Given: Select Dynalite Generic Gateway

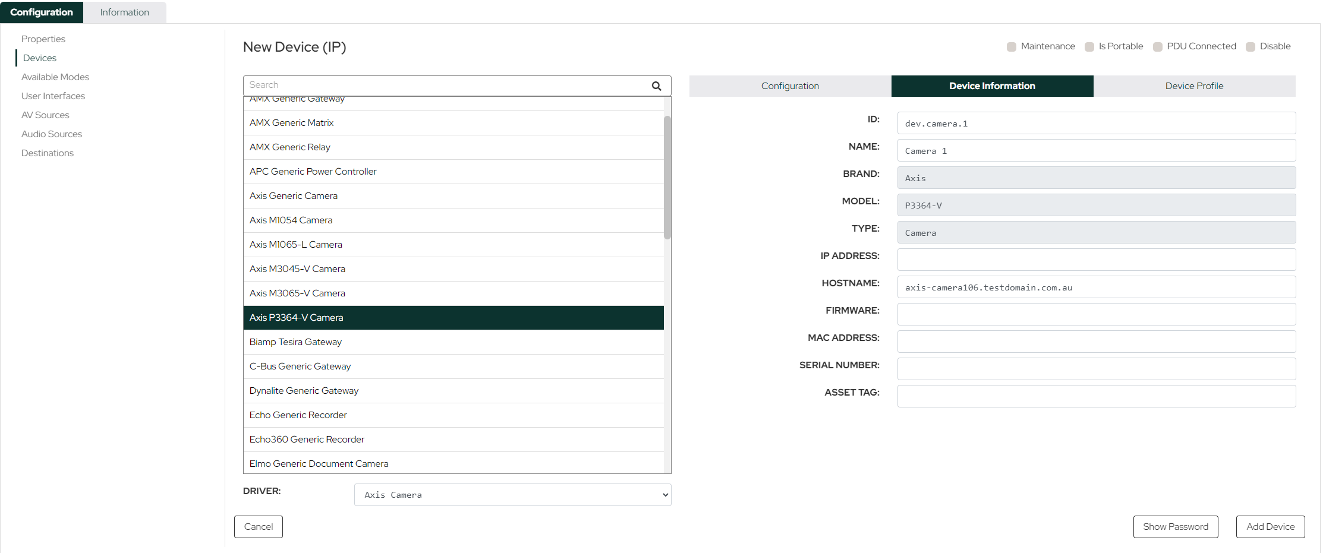Looking at the screenshot, I should click(453, 391).
